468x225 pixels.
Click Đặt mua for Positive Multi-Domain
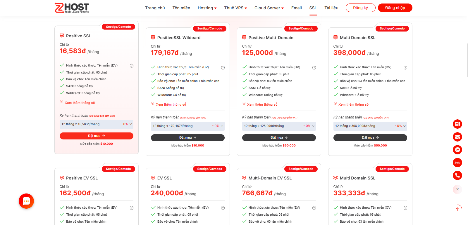tap(279, 138)
